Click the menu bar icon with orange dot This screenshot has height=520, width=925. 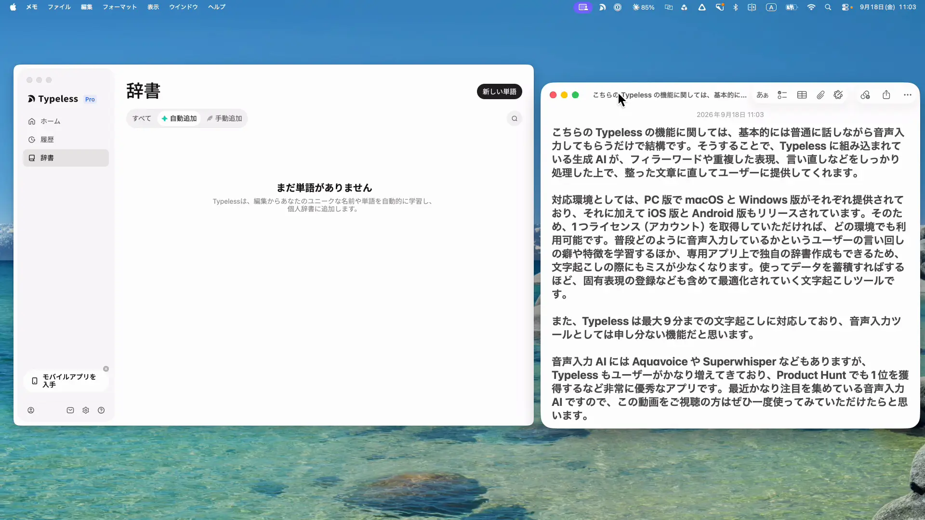point(720,7)
